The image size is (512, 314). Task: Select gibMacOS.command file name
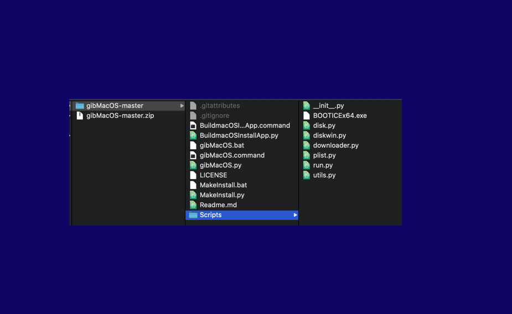232,155
